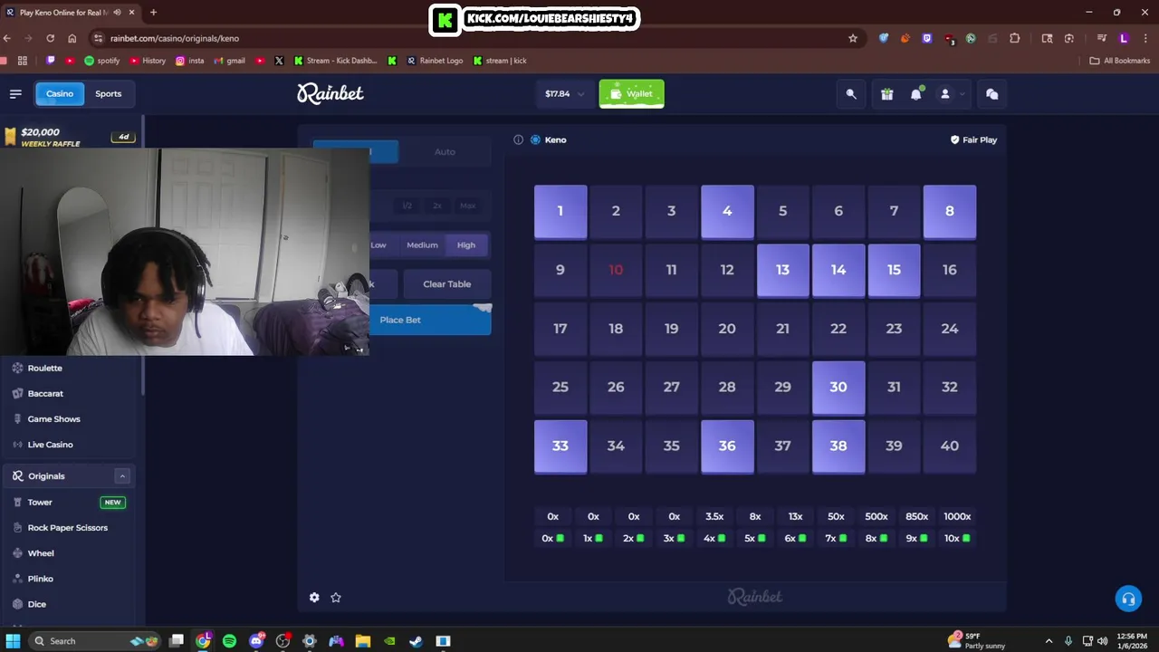The height and width of the screenshot is (652, 1159).
Task: Open All Bookmarks folder
Action: 1119,61
